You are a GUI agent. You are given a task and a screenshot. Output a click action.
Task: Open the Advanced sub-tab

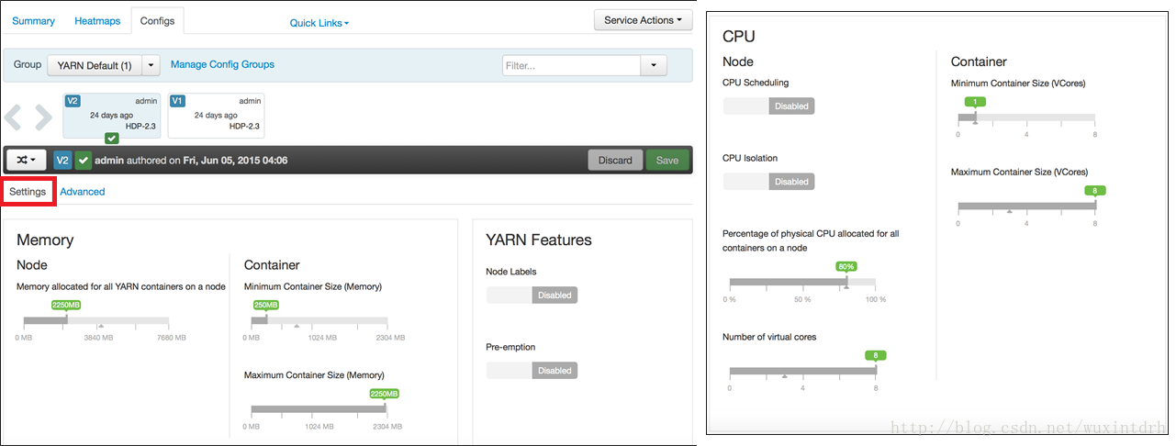pos(83,192)
